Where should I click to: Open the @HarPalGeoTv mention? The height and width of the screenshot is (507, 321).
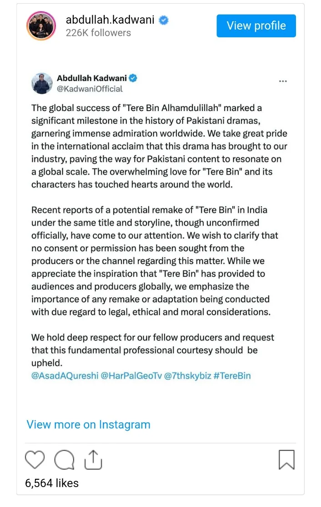127,376
